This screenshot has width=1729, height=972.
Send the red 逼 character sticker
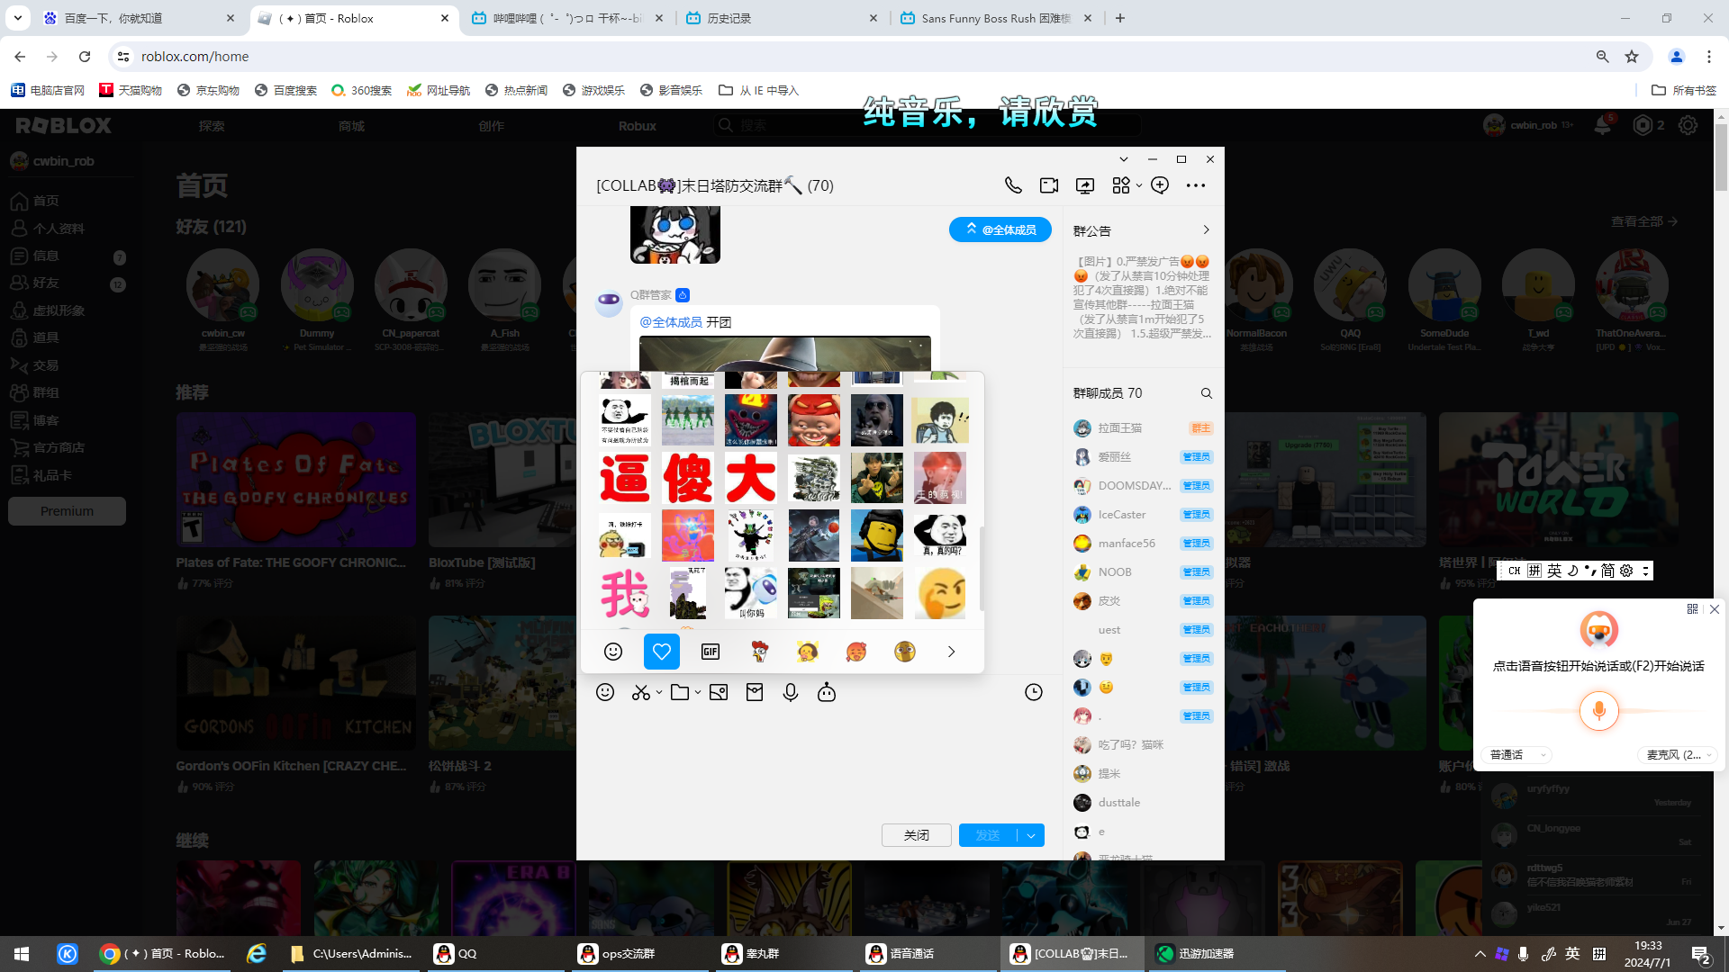tap(625, 478)
